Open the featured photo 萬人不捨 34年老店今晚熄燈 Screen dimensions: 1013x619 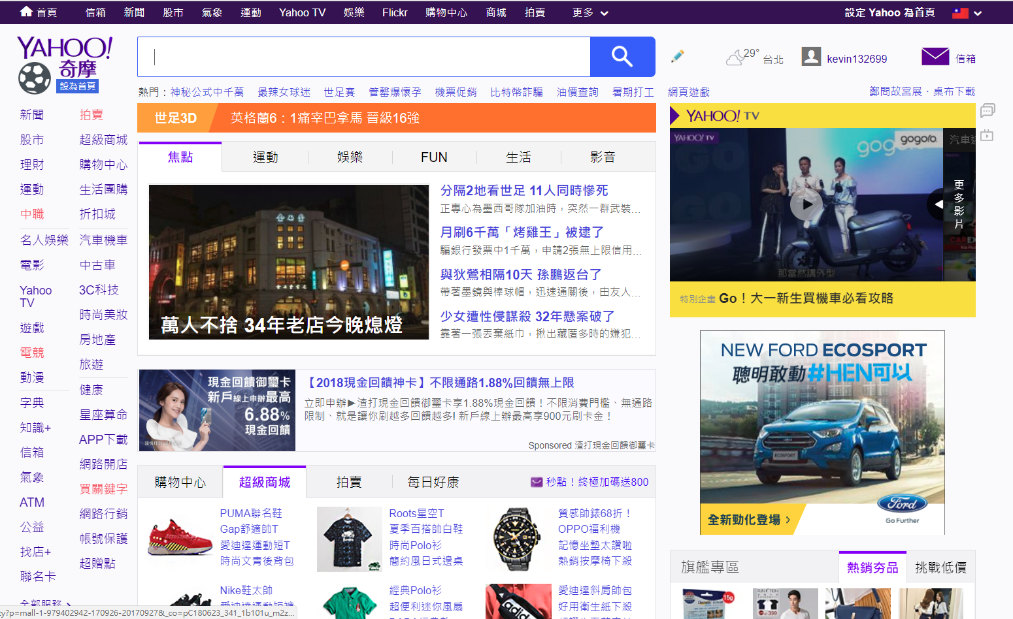[x=289, y=262]
